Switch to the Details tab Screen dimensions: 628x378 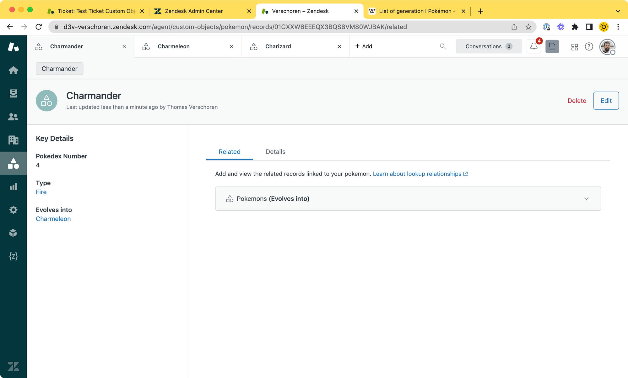[275, 152]
